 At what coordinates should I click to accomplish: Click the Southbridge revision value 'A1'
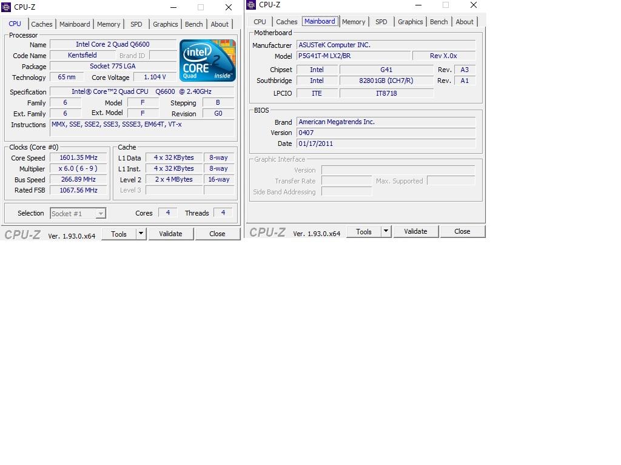click(x=465, y=81)
